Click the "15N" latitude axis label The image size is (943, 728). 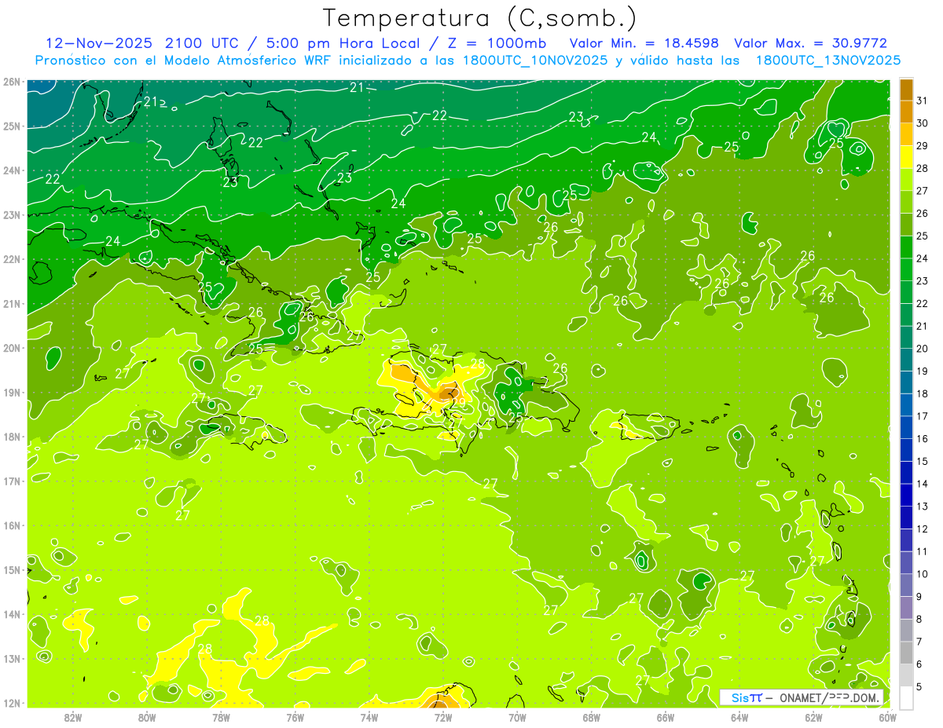11,570
